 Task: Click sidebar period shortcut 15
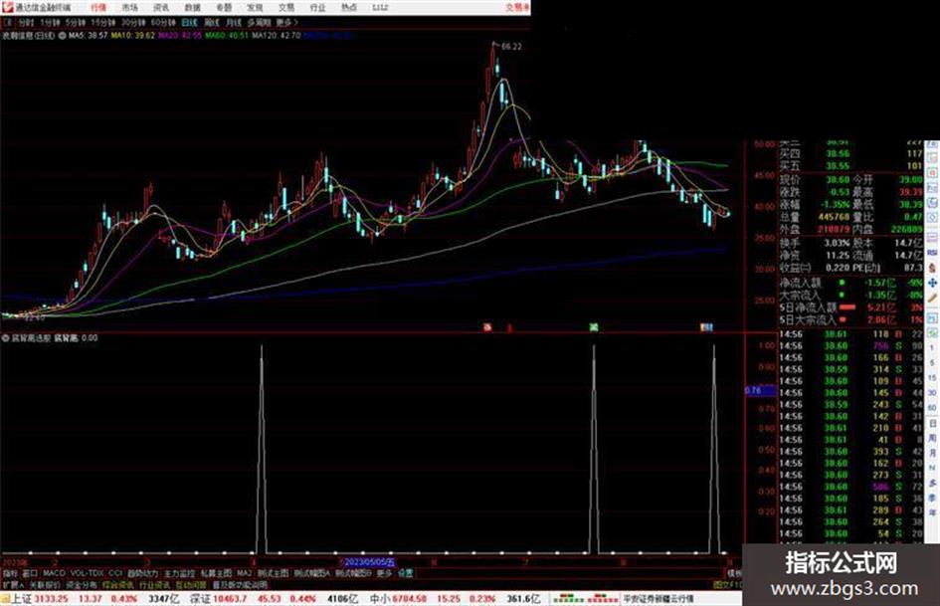click(x=932, y=378)
